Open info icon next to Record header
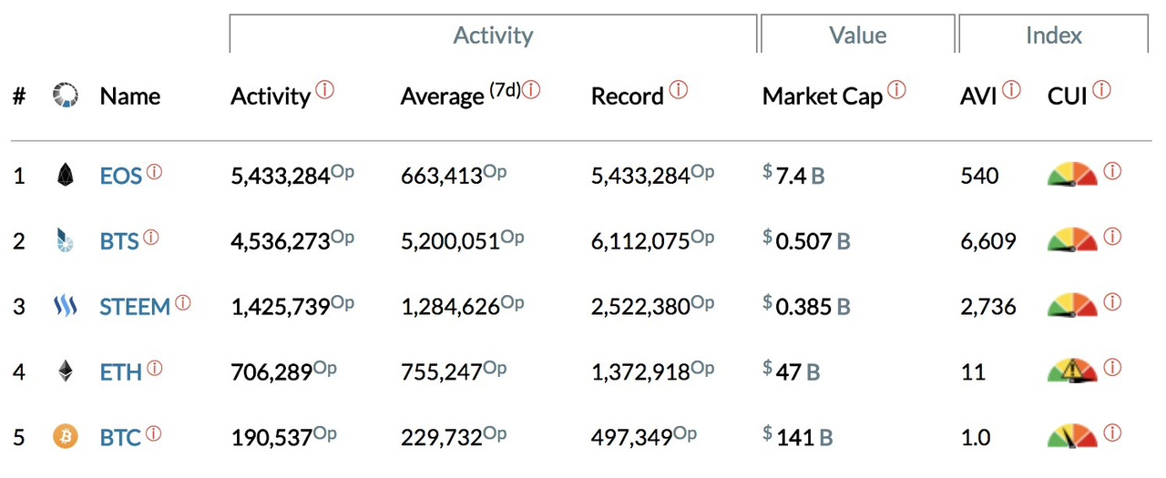This screenshot has width=1166, height=478. pos(678,90)
